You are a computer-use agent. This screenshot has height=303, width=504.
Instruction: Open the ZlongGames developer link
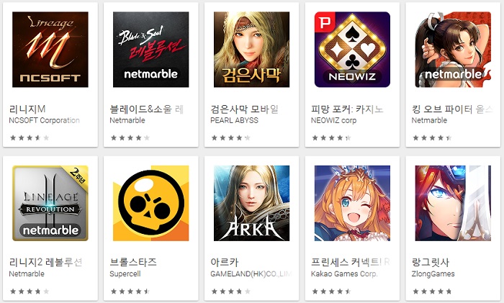pyautogui.click(x=433, y=273)
